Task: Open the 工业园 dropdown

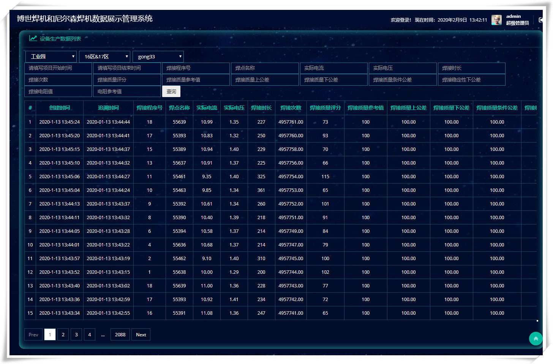Action: (51, 56)
